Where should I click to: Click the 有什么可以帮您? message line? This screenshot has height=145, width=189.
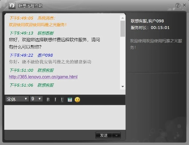pos(25,47)
